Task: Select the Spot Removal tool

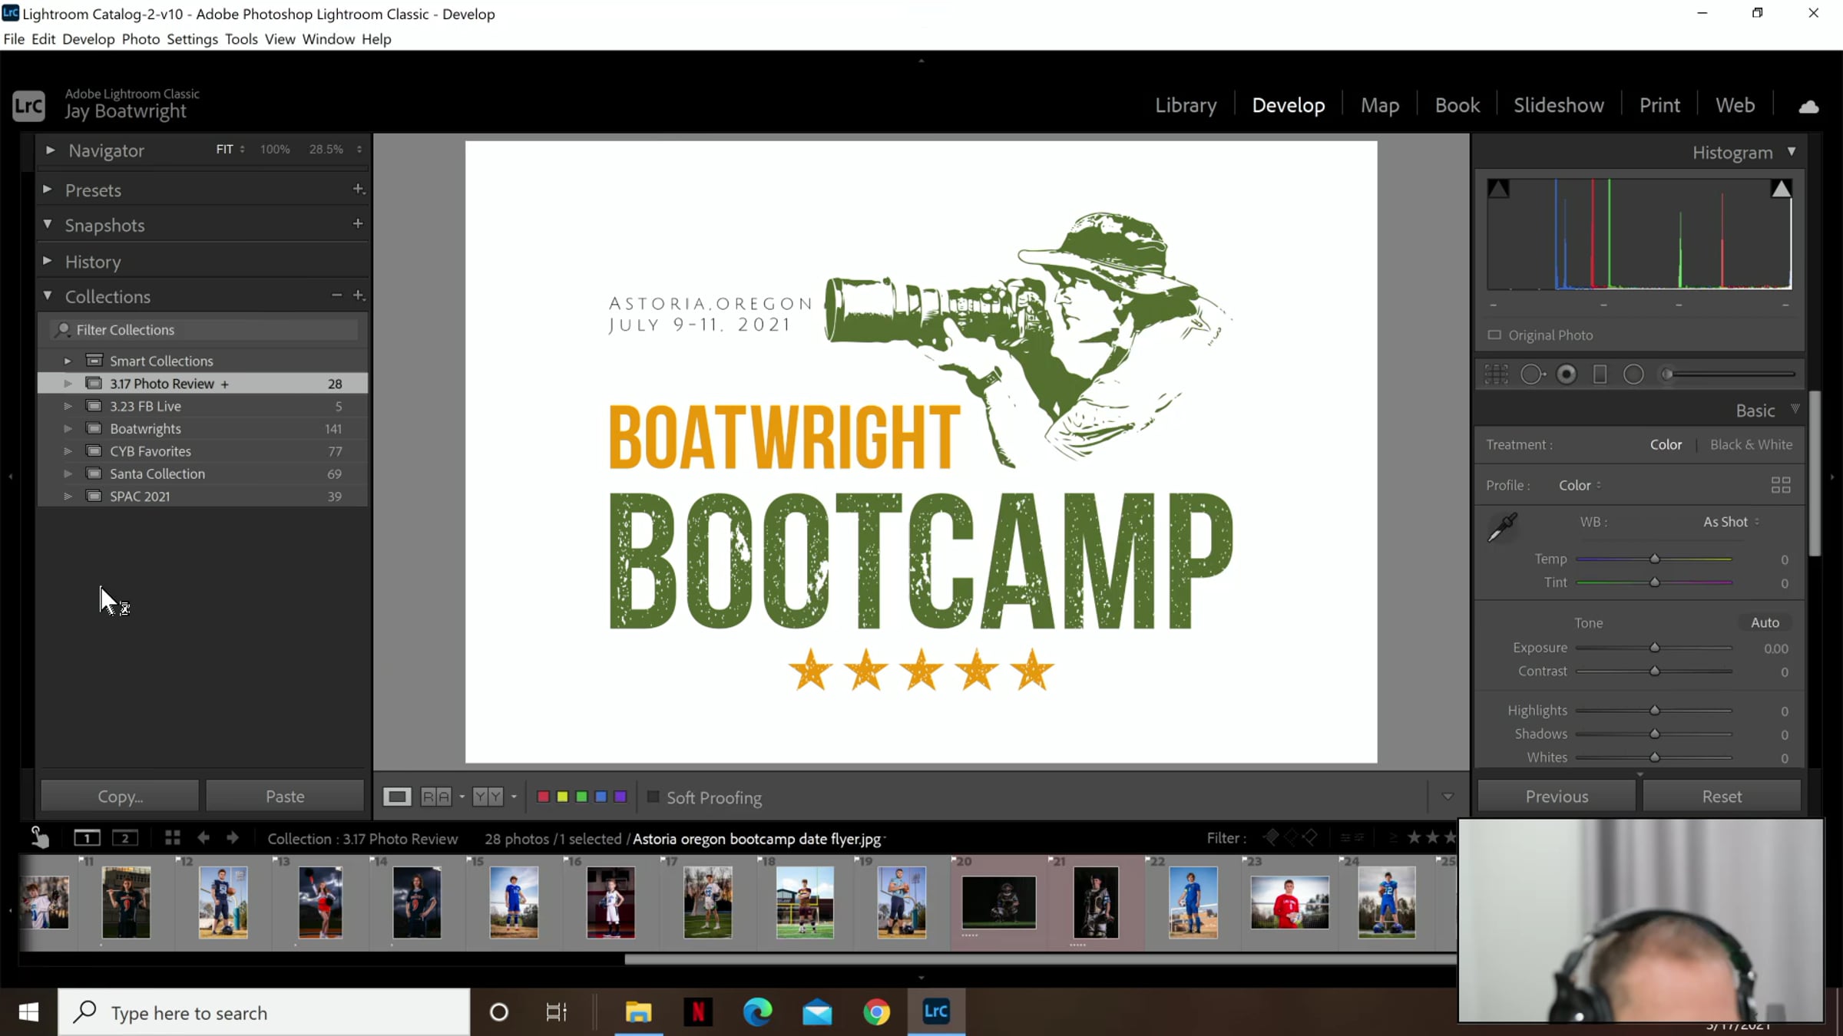Action: click(x=1532, y=374)
